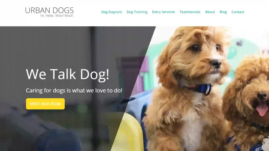269x151 pixels.
Task: Click the right dog's pink tongue
Action: tap(262, 110)
